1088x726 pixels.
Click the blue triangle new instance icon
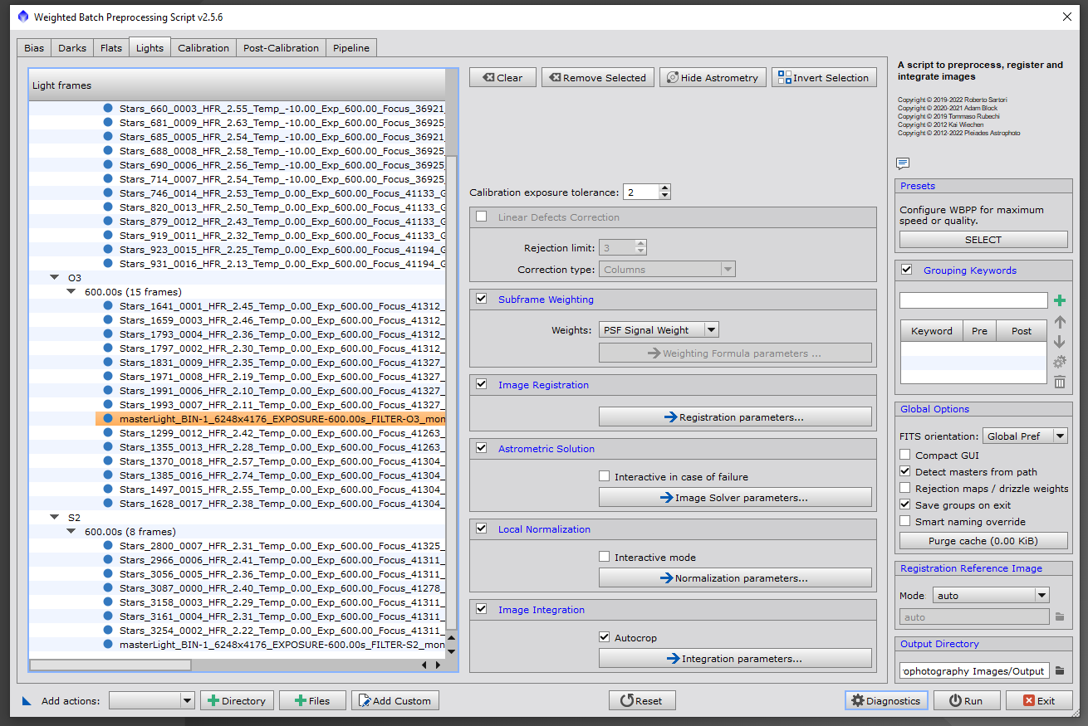(x=26, y=701)
